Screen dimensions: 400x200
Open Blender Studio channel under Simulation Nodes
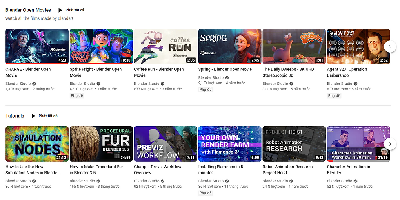[18, 181]
